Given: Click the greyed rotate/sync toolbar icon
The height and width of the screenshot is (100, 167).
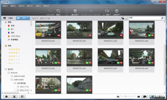Looking at the screenshot, I should (x=50, y=11).
